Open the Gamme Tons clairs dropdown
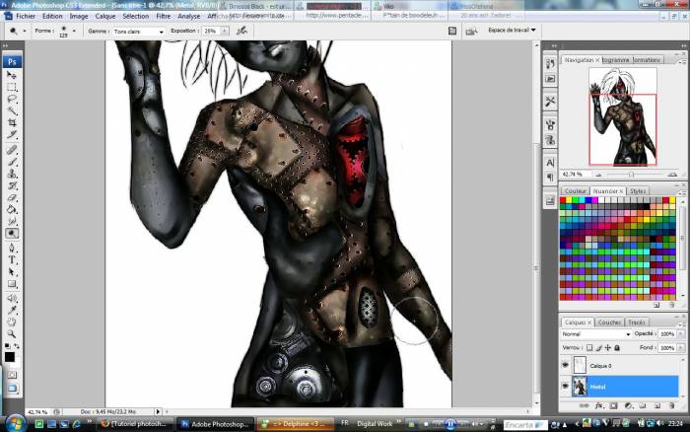The width and height of the screenshot is (690, 432). [139, 32]
